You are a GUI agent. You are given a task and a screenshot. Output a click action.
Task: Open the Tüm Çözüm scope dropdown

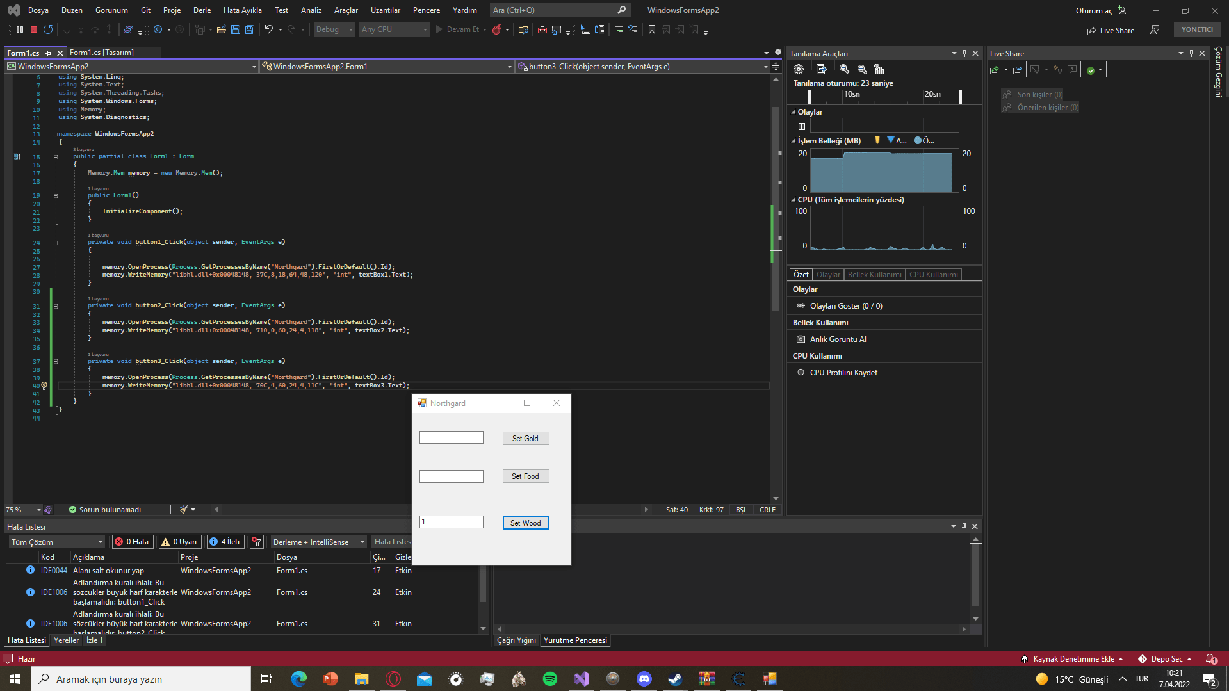click(x=56, y=542)
